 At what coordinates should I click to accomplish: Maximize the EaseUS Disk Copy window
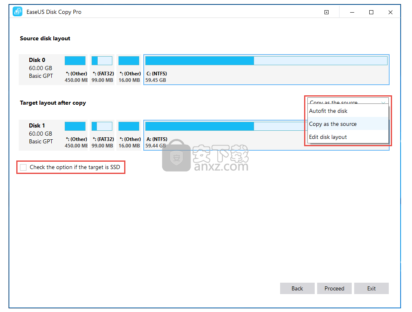[371, 12]
